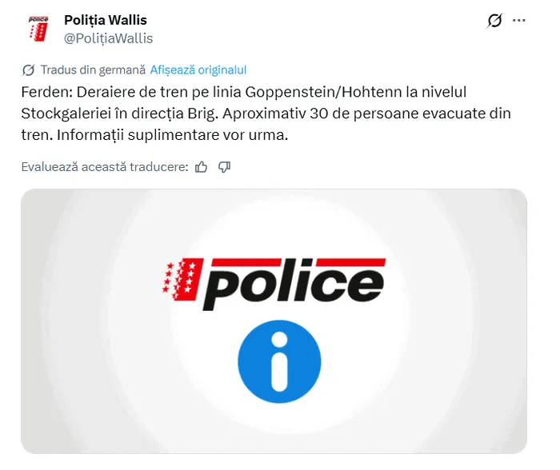Rate the translation with thumbs down
560x470 pixels.
coord(224,167)
